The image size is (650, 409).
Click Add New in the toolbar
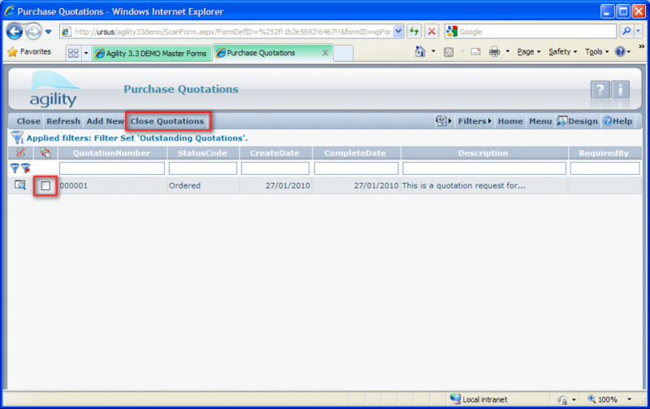tap(106, 121)
